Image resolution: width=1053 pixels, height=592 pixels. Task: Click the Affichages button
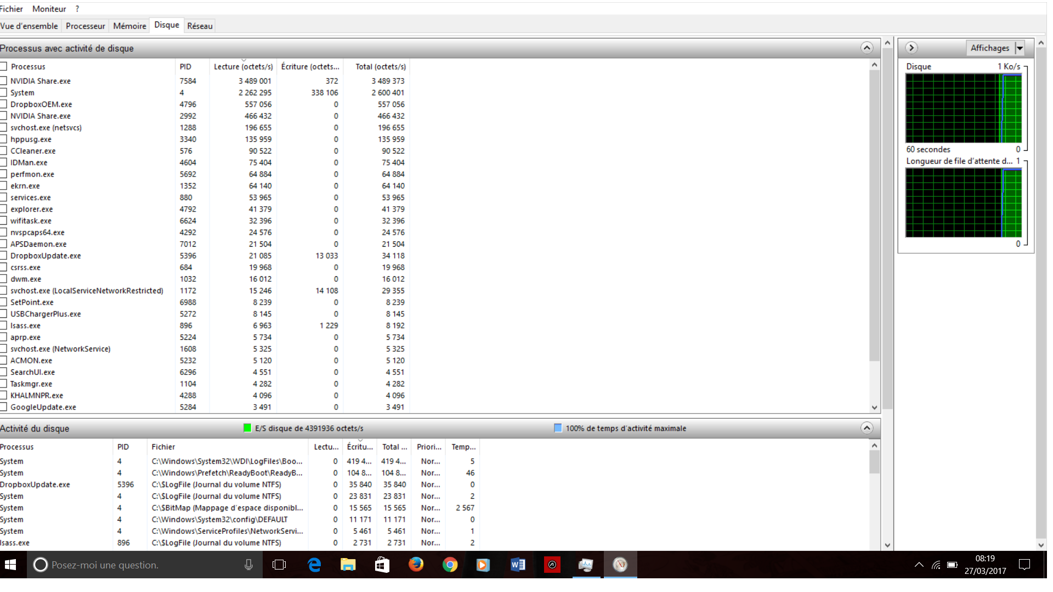[x=990, y=48]
